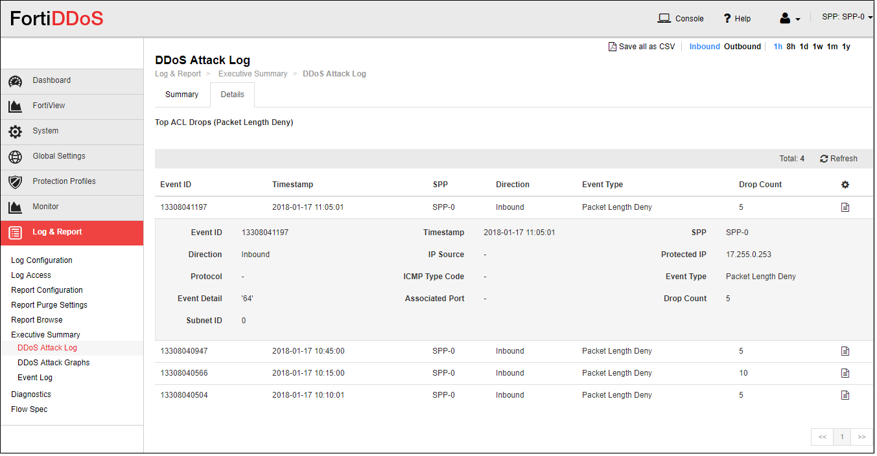Switch log view to Outbound direction
Viewport: 877px width, 456px height.
coord(742,46)
